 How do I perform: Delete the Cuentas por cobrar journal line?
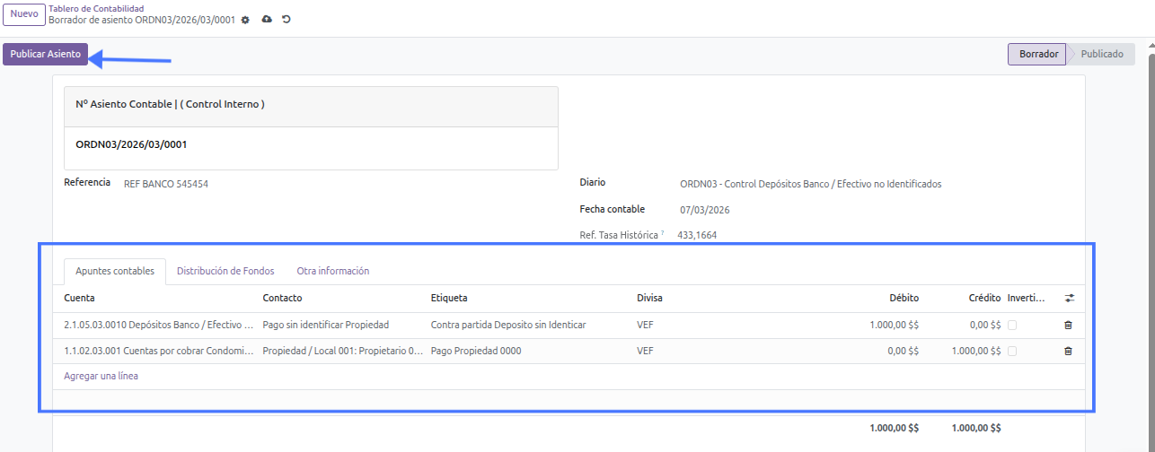tap(1068, 352)
